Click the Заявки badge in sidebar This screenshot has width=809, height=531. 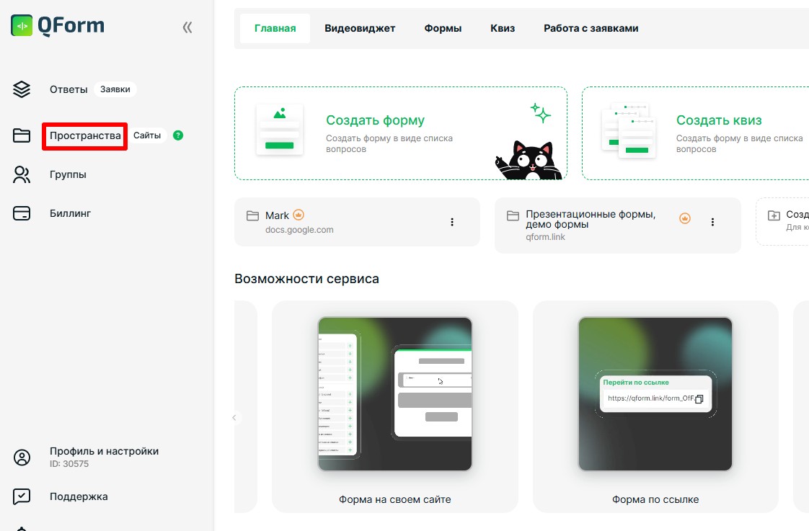[115, 89]
